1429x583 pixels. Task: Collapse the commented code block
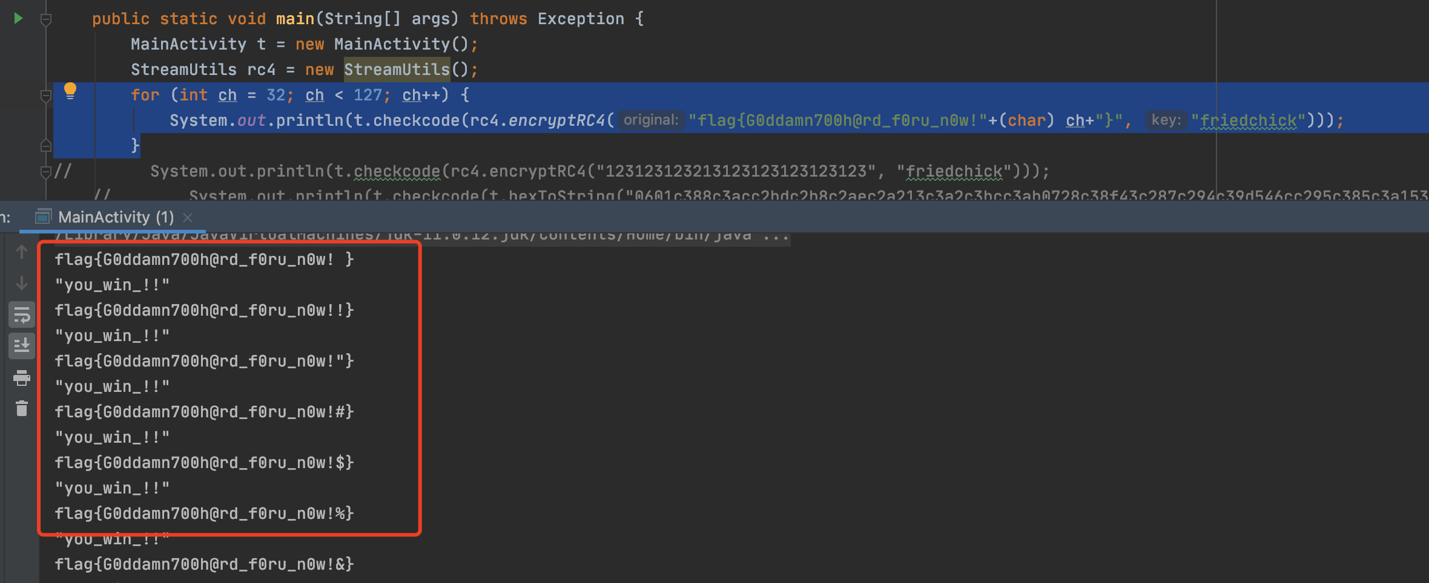coord(45,172)
